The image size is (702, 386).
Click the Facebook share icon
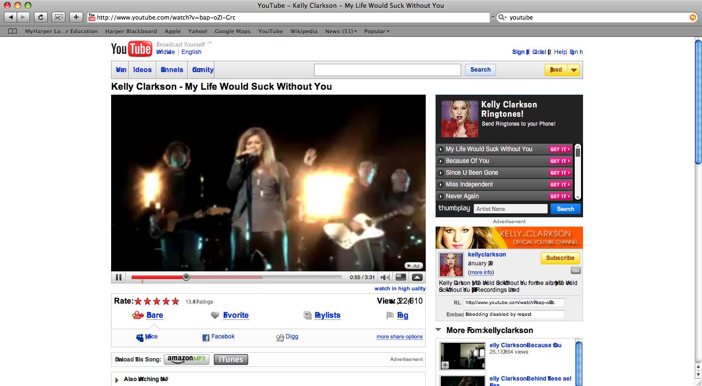pyautogui.click(x=206, y=337)
